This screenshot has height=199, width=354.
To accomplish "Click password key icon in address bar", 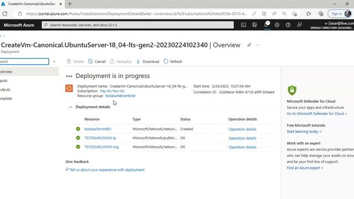I will click(x=254, y=14).
